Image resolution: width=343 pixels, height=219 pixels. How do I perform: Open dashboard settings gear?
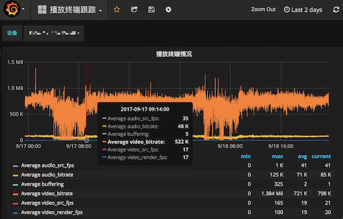[168, 10]
